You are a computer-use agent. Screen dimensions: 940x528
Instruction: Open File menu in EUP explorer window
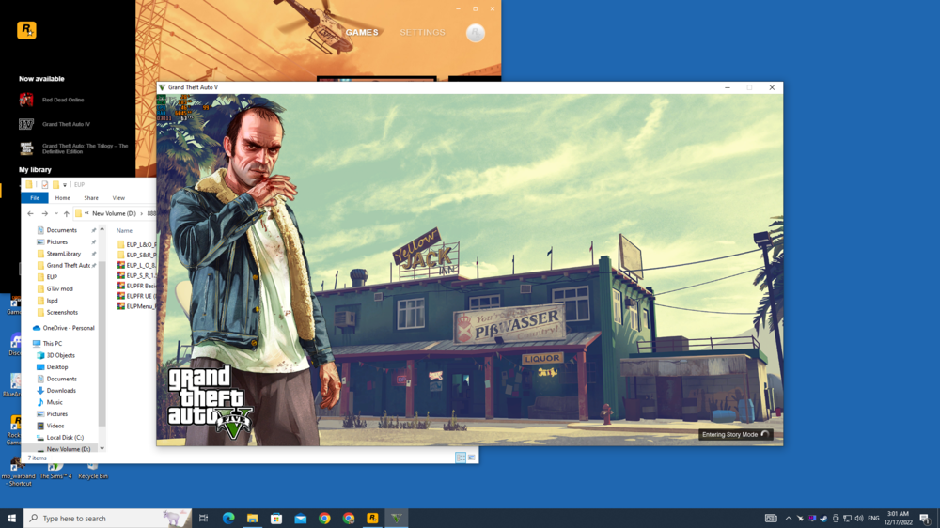[x=35, y=198]
